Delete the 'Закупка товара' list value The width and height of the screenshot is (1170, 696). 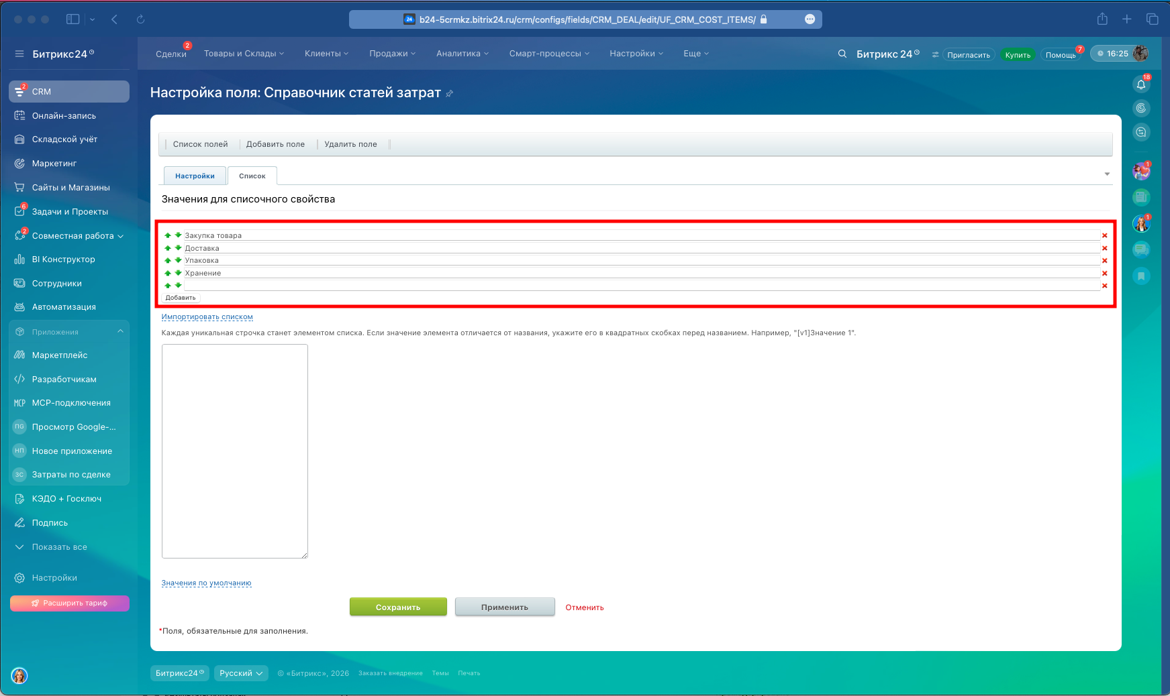click(x=1105, y=235)
